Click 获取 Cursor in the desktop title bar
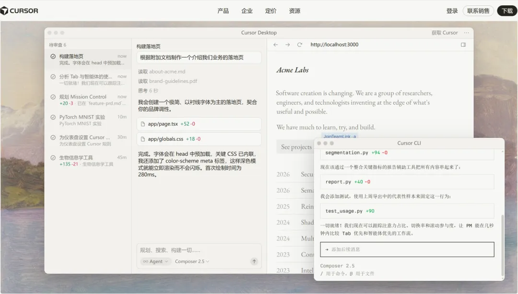The image size is (518, 294). (444, 33)
